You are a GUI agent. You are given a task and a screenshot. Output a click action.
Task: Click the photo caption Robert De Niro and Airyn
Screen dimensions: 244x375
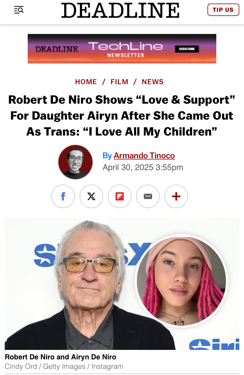61,357
